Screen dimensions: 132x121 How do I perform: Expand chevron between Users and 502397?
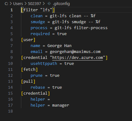[x=25, y=4]
